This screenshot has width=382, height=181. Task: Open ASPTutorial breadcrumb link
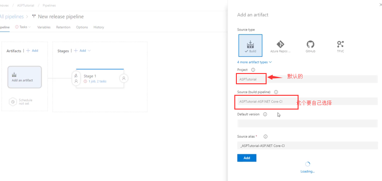[x=26, y=5]
